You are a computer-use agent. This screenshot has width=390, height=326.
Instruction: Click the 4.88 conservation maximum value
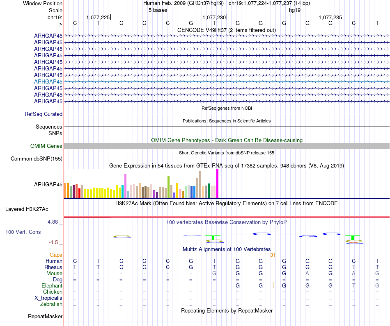tap(53, 222)
